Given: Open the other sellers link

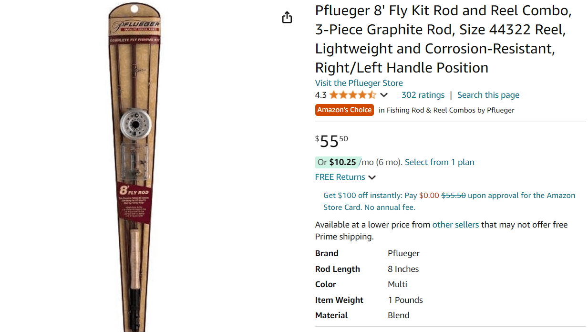Looking at the screenshot, I should coord(455,225).
